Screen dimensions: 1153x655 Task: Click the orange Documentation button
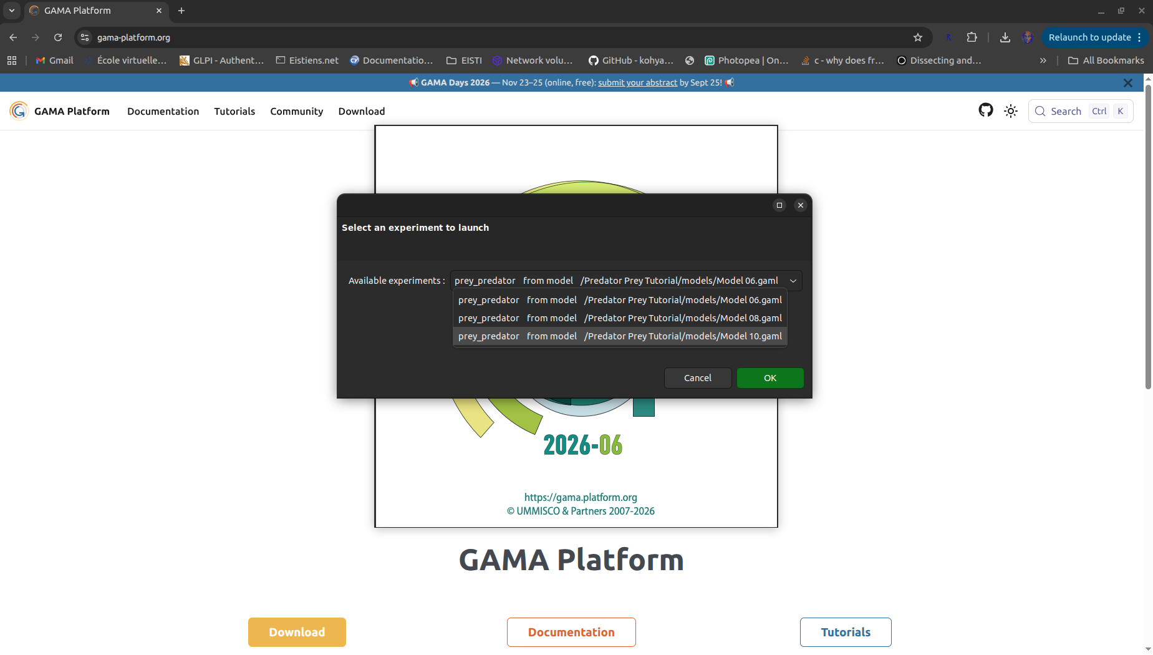tap(571, 632)
